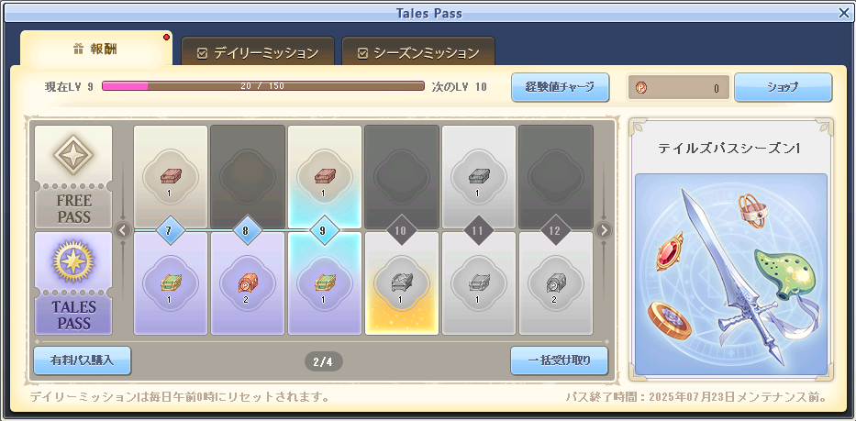Image resolution: width=856 pixels, height=421 pixels.
Task: Claim the level 9 Free Pass reward box
Action: (x=324, y=176)
